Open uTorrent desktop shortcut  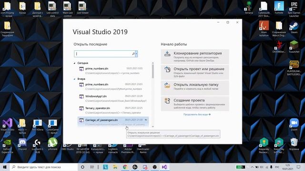(x=52, y=144)
